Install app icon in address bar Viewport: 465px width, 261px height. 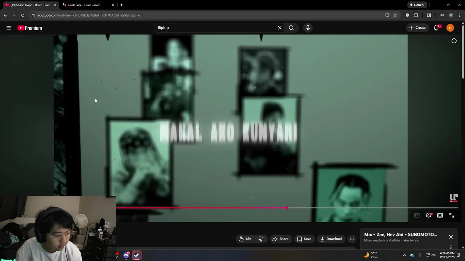coord(387,15)
